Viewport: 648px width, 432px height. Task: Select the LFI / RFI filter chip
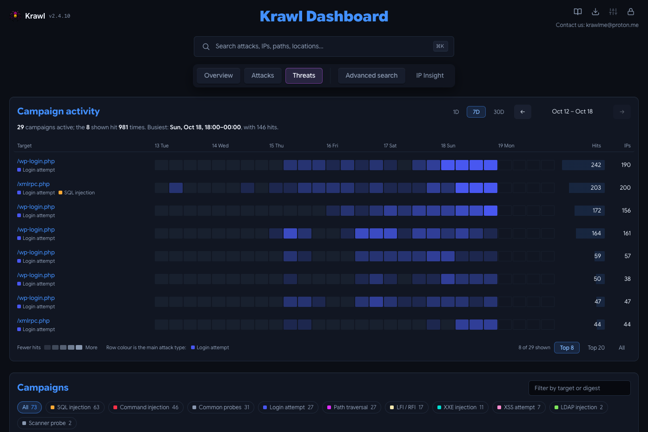(x=407, y=407)
